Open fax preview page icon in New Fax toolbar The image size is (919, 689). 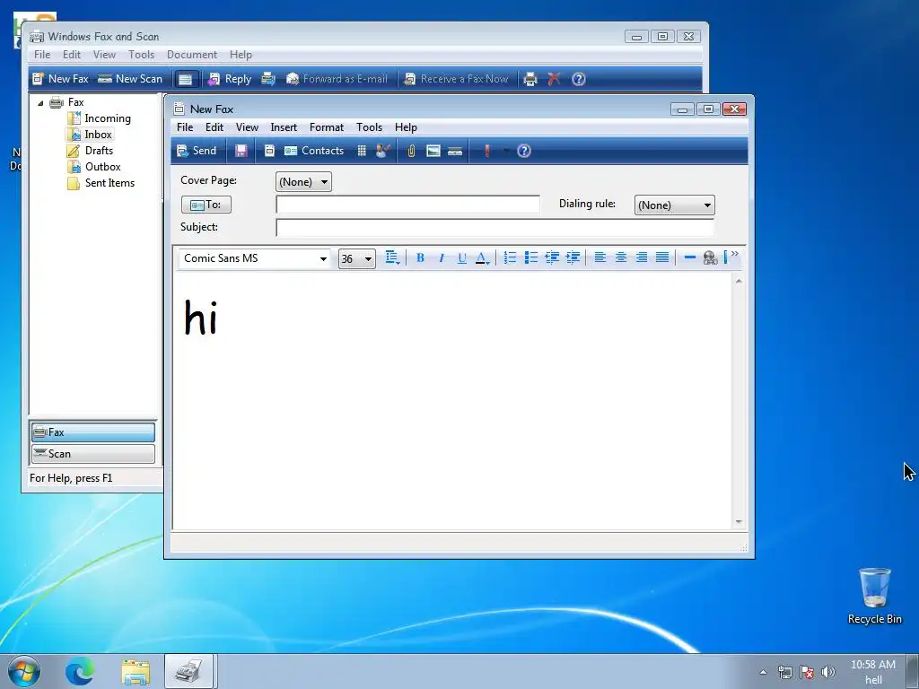269,151
